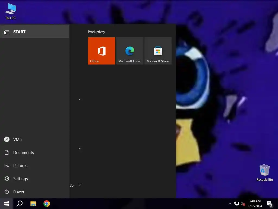The width and height of the screenshot is (278, 209).
Task: Open the Office tile
Action: tap(102, 51)
